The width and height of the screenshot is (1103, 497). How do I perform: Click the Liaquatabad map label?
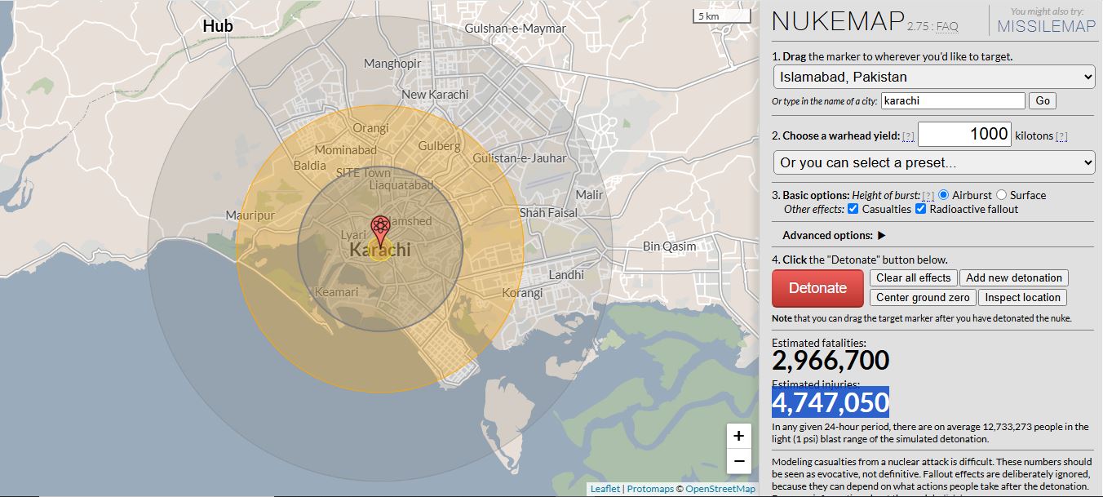[401, 185]
